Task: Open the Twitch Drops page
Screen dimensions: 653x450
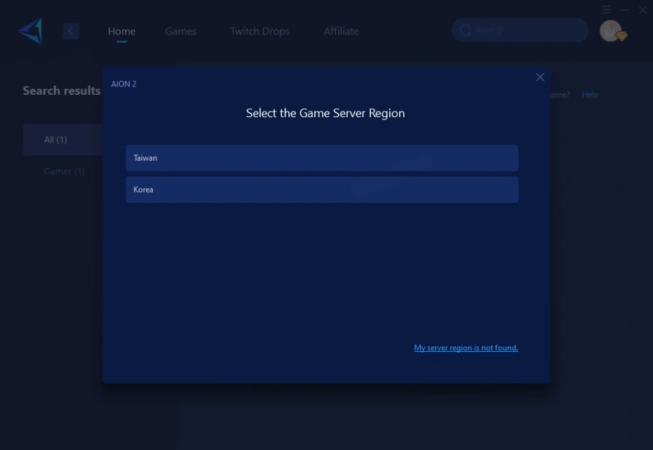Action: tap(260, 31)
